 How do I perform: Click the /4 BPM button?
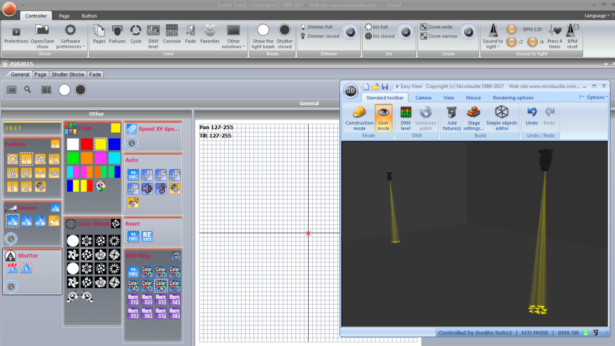532,41
